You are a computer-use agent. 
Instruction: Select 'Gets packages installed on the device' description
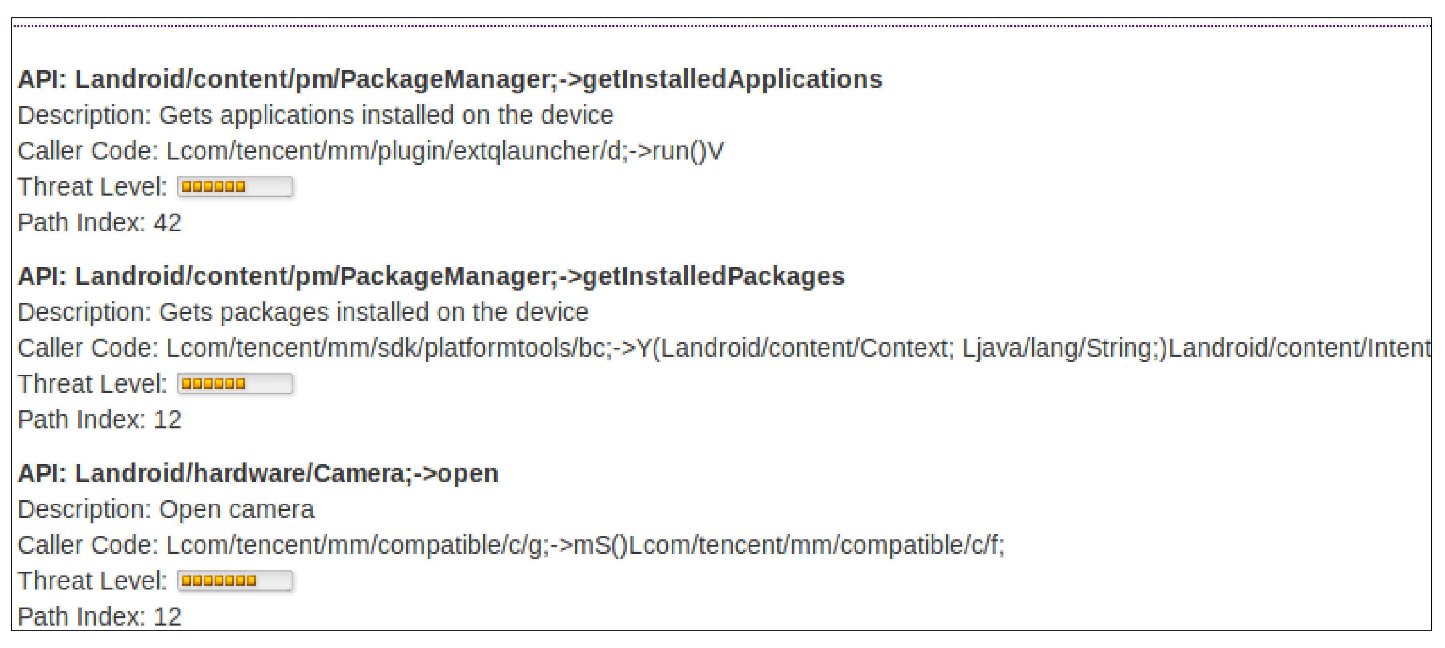[374, 312]
